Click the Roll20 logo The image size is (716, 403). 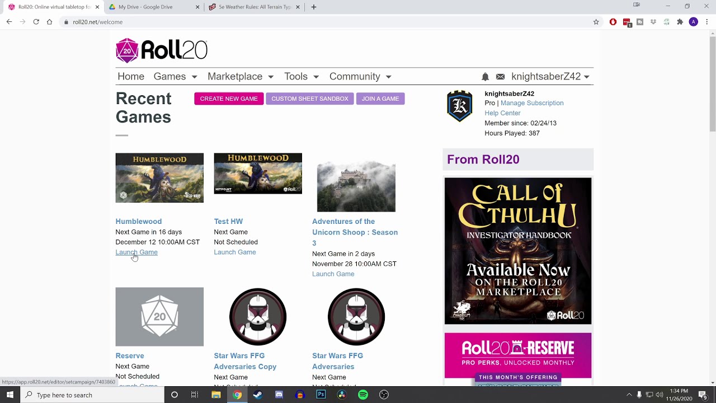click(x=162, y=50)
